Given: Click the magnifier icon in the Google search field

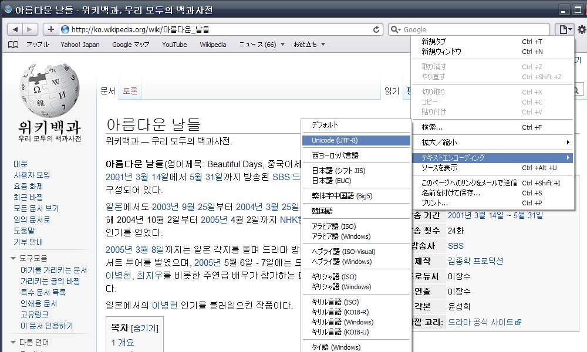Looking at the screenshot, I should 395,29.
